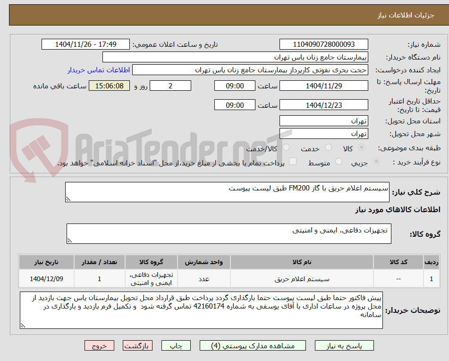Image resolution: width=449 pixels, height=361 pixels.
Task: Click the response deadline hour field 09:00
Action: pos(235,86)
